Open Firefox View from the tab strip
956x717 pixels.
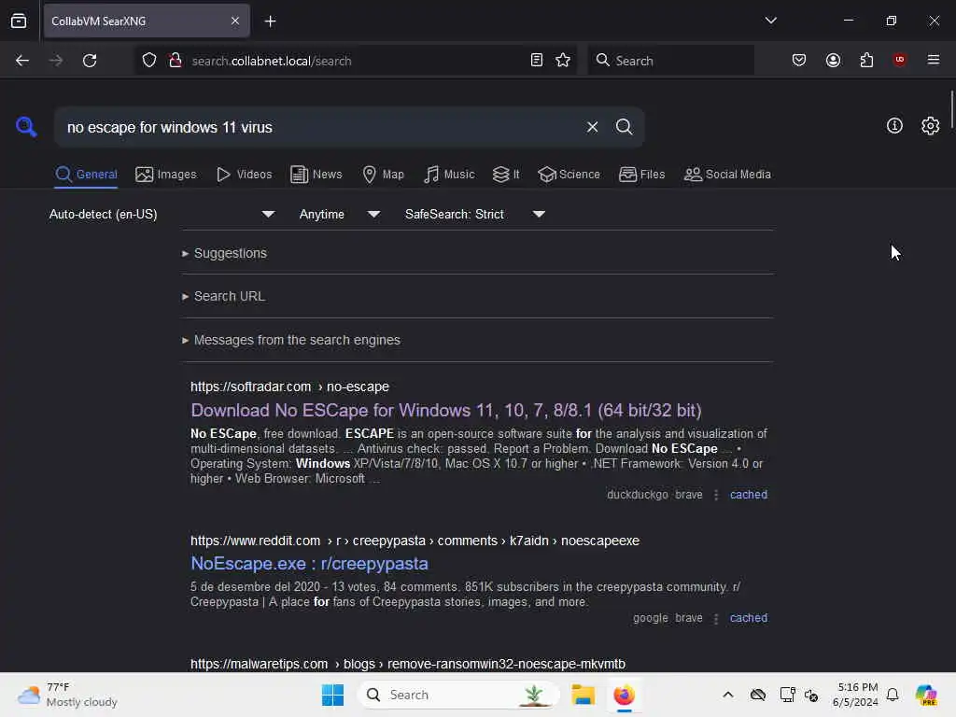click(x=19, y=21)
